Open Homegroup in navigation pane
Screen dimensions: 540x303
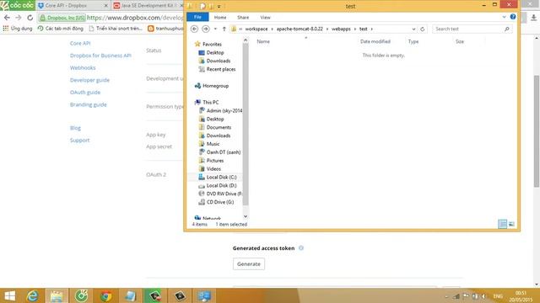[x=215, y=86]
